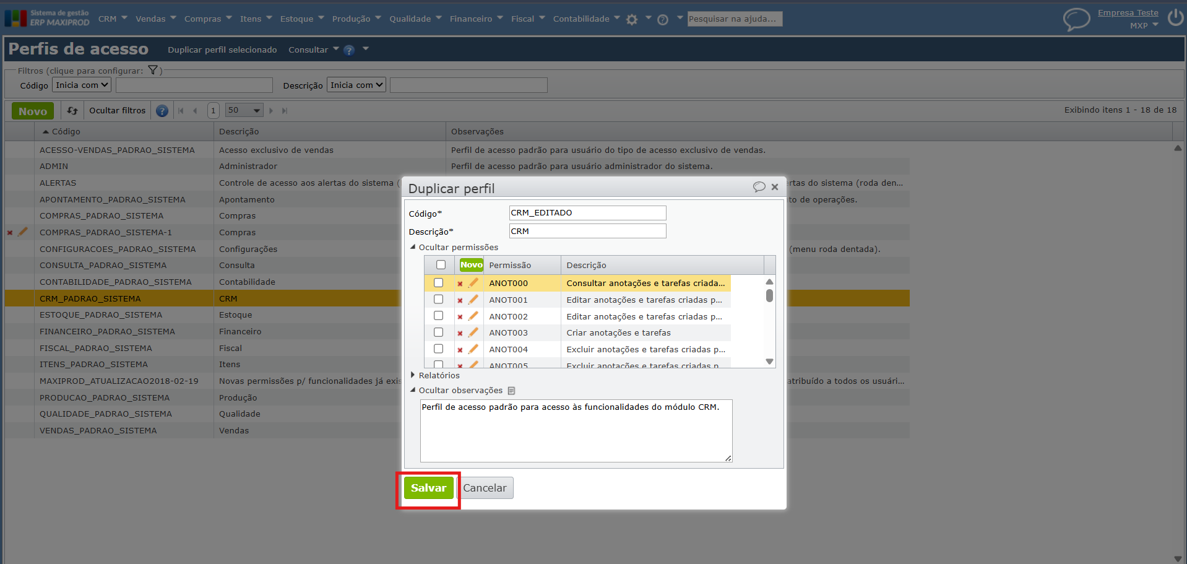This screenshot has height=564, width=1187.
Task: Check the ANOT000 permission checkbox
Action: click(x=438, y=283)
